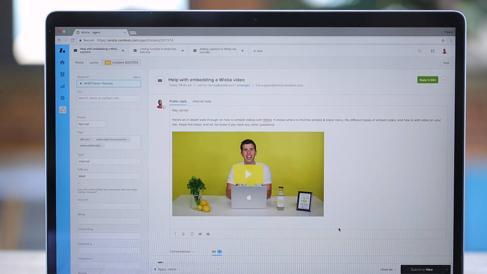
Task: Remove the diff-med tag
Action: [x=91, y=140]
